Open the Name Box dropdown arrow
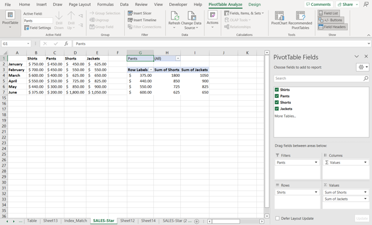Viewport: 372px width, 225px height. tap(28, 44)
